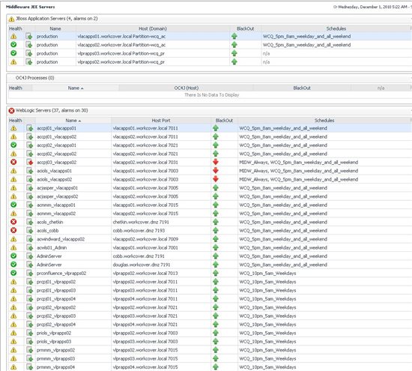Viewport: 412px width, 371px height.
Task: Click warning health icon for priols_vlprapps02
Action: 13,333
